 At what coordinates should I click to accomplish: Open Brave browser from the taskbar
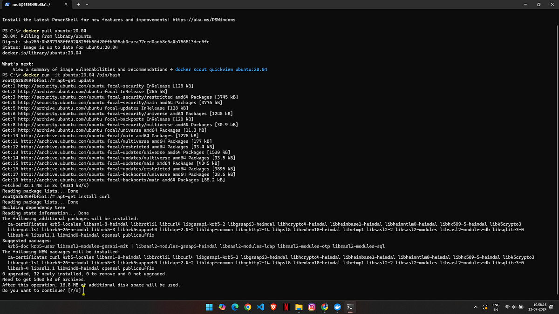pyautogui.click(x=273, y=307)
